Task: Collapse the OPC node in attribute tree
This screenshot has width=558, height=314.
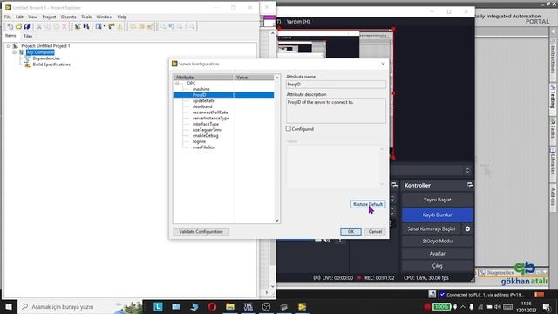Action: [x=177, y=84]
